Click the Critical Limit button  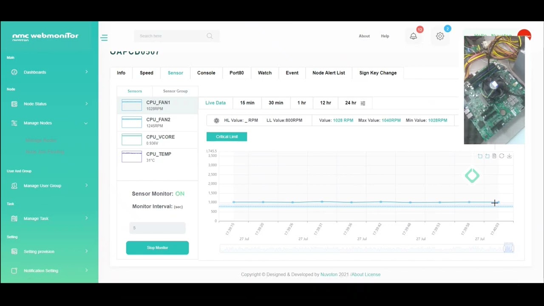tap(227, 137)
